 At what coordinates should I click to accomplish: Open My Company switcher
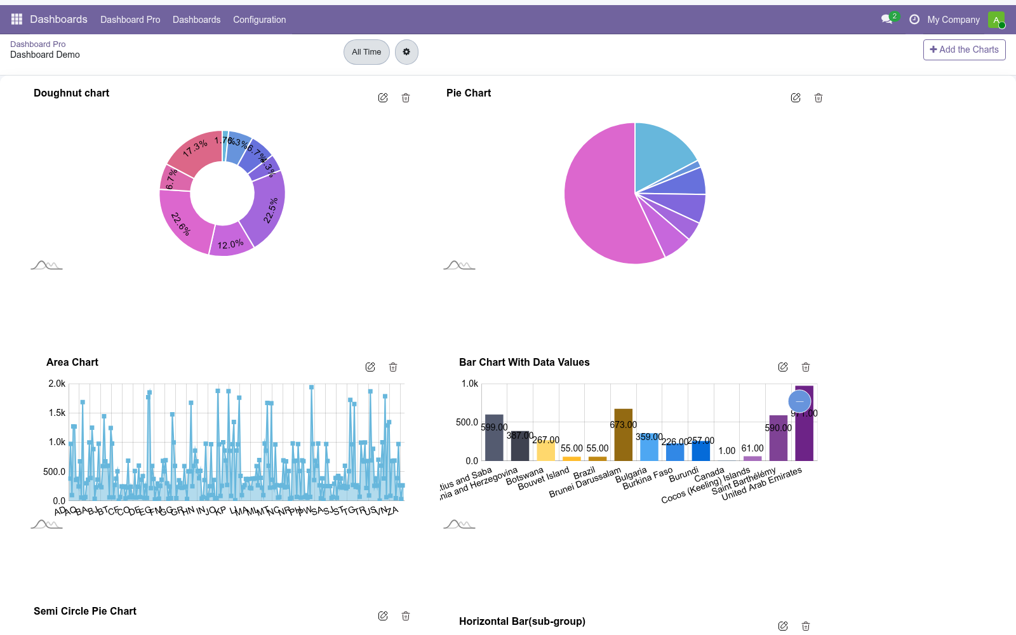click(953, 20)
